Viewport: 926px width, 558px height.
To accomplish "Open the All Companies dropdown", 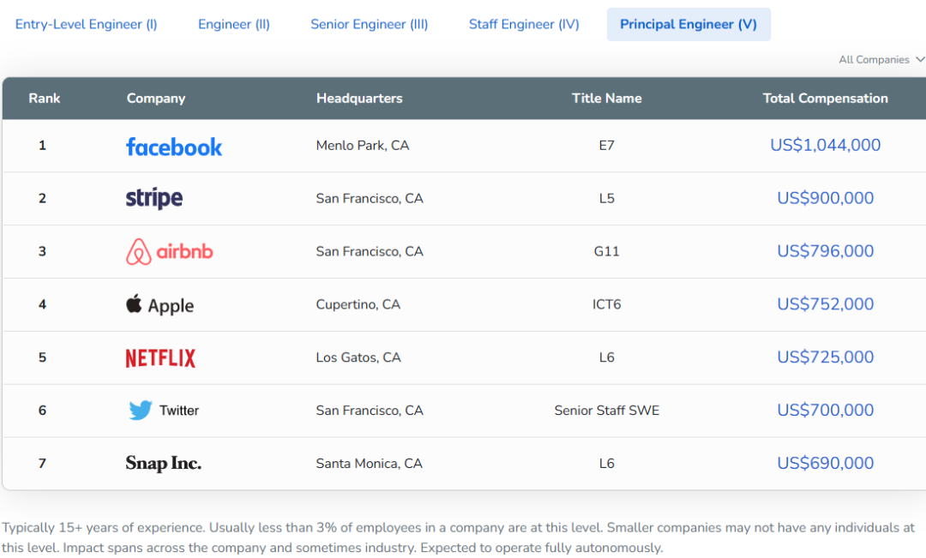I will pos(881,60).
